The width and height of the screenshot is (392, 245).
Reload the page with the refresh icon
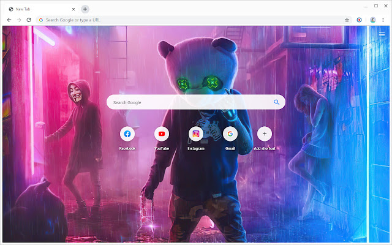coord(29,20)
